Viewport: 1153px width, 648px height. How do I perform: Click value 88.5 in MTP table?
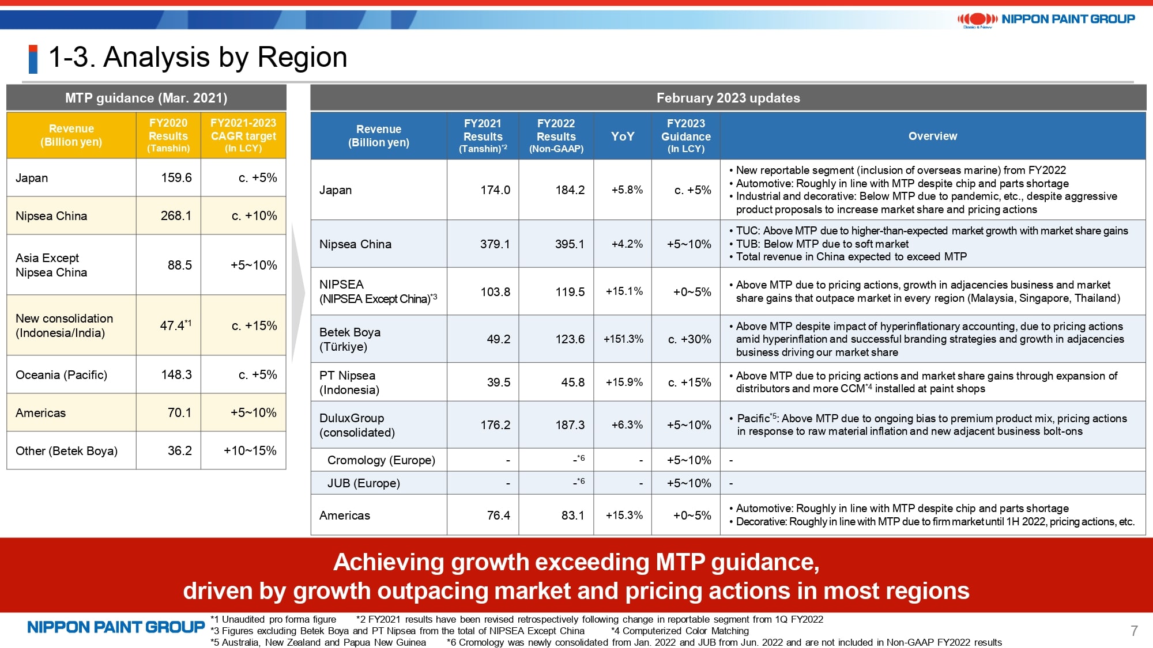180,265
